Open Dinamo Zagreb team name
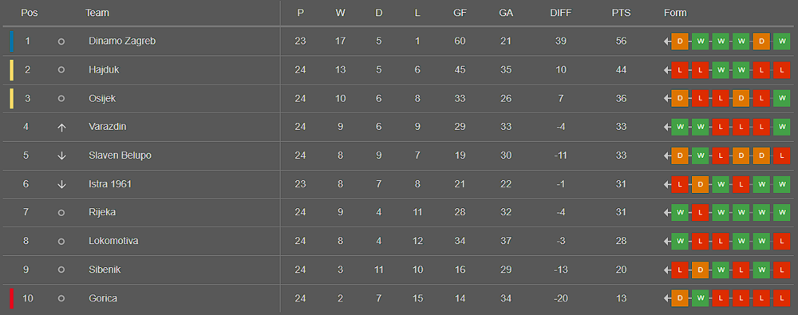Viewport: 798px width, 315px height. [122, 41]
